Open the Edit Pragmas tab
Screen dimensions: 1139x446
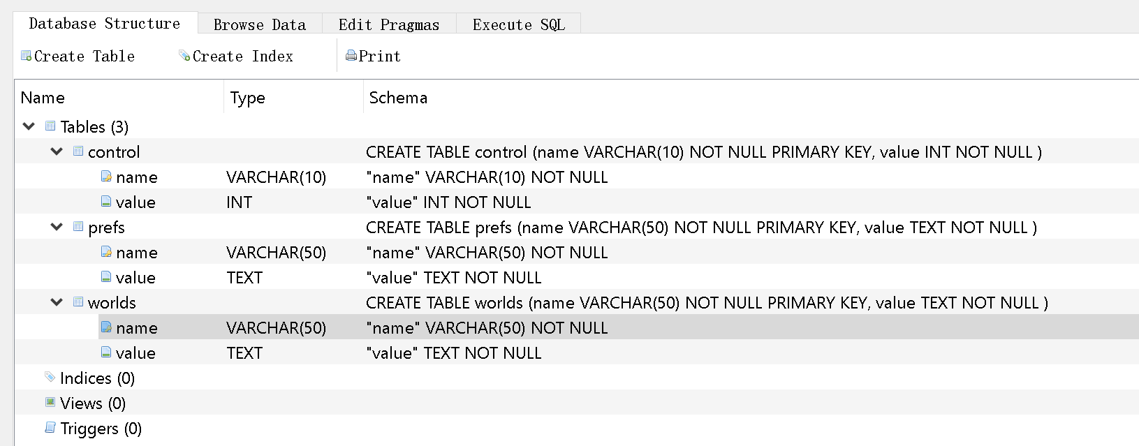point(389,24)
